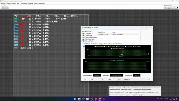Screen dimensions: 179x101
Task: Select the 'Stability Test: Started' log row
Action: [118, 34]
